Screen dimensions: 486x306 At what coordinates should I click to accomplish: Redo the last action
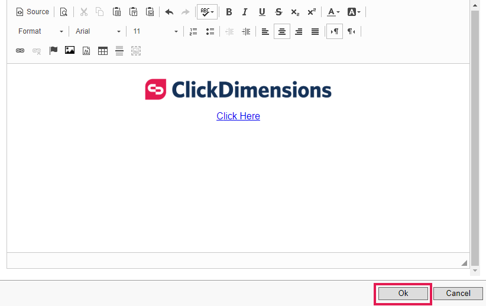point(185,12)
